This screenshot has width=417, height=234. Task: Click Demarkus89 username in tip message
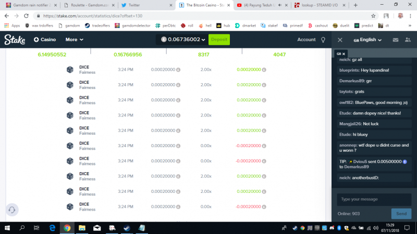(357, 167)
